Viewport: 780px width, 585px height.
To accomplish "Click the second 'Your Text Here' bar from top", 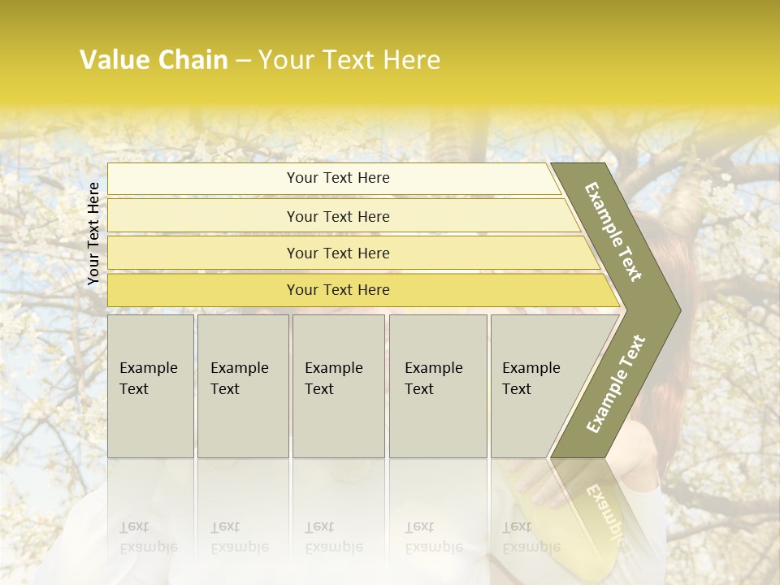I will pyautogui.click(x=338, y=216).
